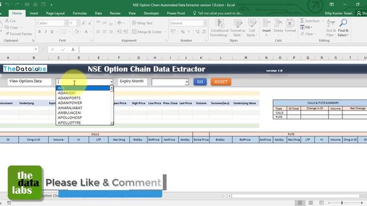Choose AMBUJACEM in the dropdown list
The width and height of the screenshot is (367, 206).
(83, 113)
